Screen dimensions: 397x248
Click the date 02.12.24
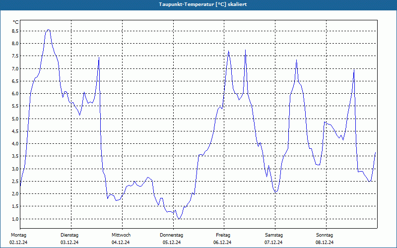coord(18,243)
